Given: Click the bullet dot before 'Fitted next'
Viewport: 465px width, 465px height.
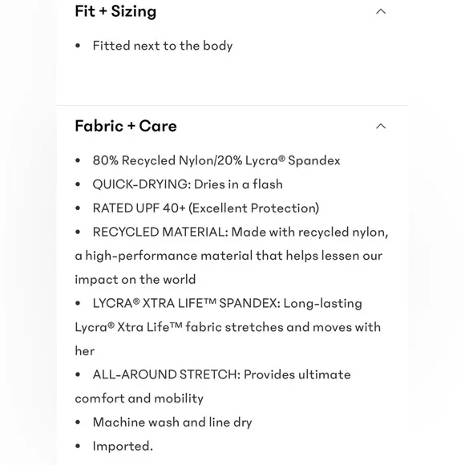Looking at the screenshot, I should point(78,46).
